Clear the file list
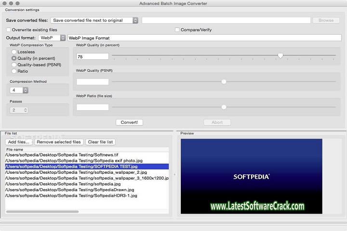Screen dimensions: 347x231 click(x=100, y=142)
